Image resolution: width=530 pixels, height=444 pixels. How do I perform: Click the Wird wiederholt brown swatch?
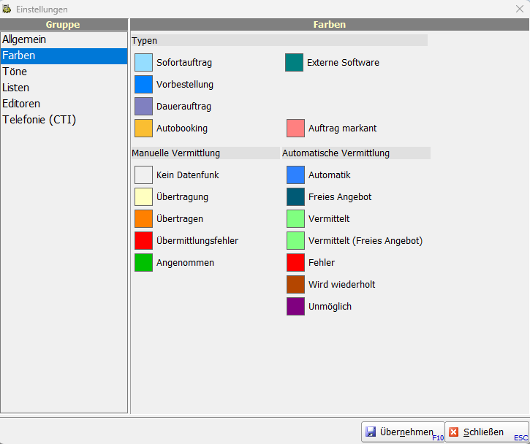[295, 285]
